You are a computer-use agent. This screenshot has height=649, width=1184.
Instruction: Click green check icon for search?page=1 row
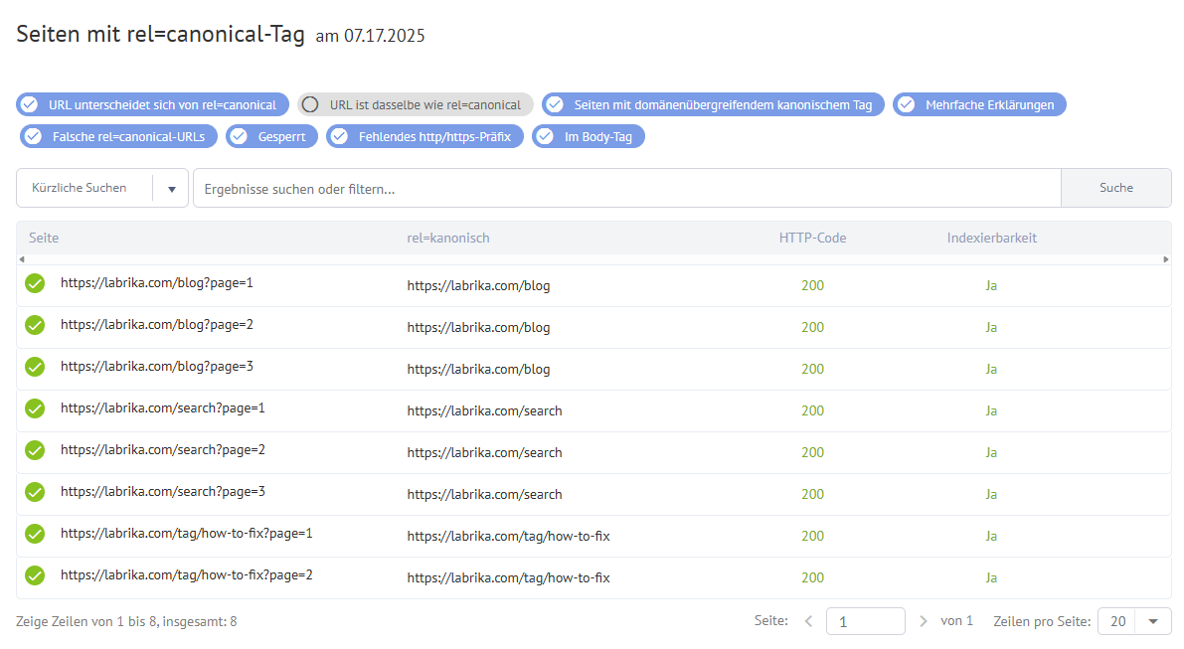click(x=35, y=409)
